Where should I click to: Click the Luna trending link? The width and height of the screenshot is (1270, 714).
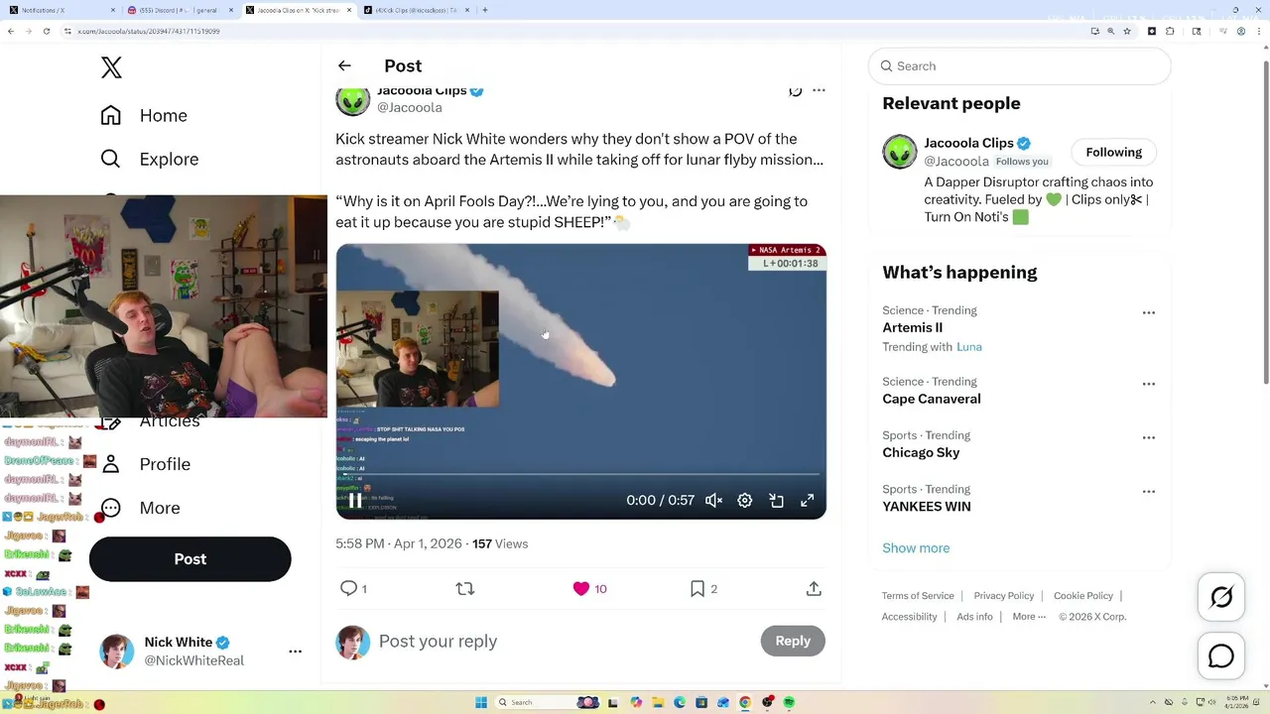coord(968,347)
